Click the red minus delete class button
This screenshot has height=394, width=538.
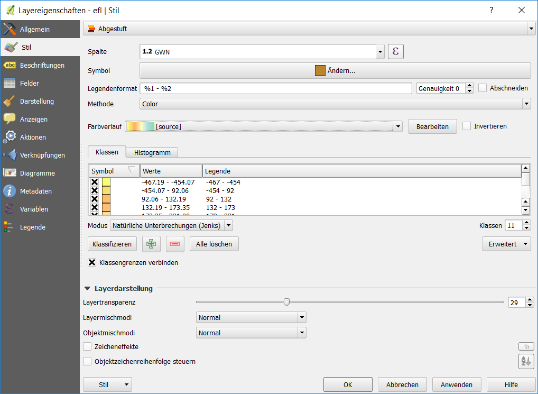pos(175,244)
